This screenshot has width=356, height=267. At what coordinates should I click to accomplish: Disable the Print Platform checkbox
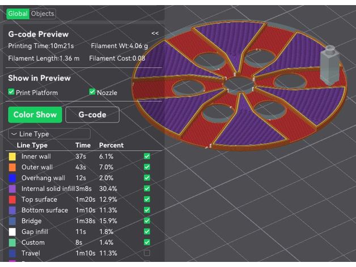tap(11, 92)
